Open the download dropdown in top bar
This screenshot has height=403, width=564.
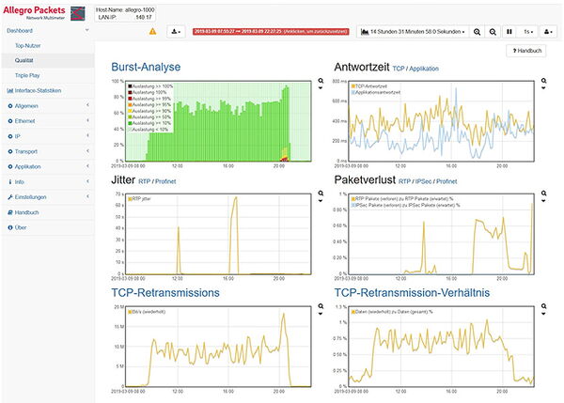point(176,31)
